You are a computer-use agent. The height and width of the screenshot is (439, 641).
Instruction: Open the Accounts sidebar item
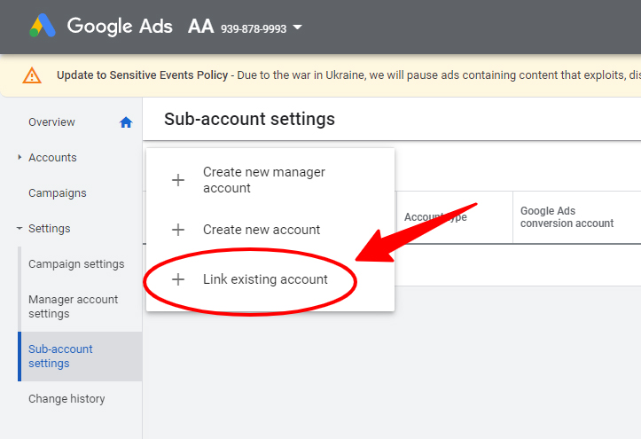(x=52, y=157)
